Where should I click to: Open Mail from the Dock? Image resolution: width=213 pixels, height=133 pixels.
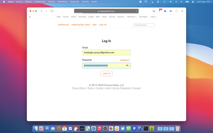[53, 128]
